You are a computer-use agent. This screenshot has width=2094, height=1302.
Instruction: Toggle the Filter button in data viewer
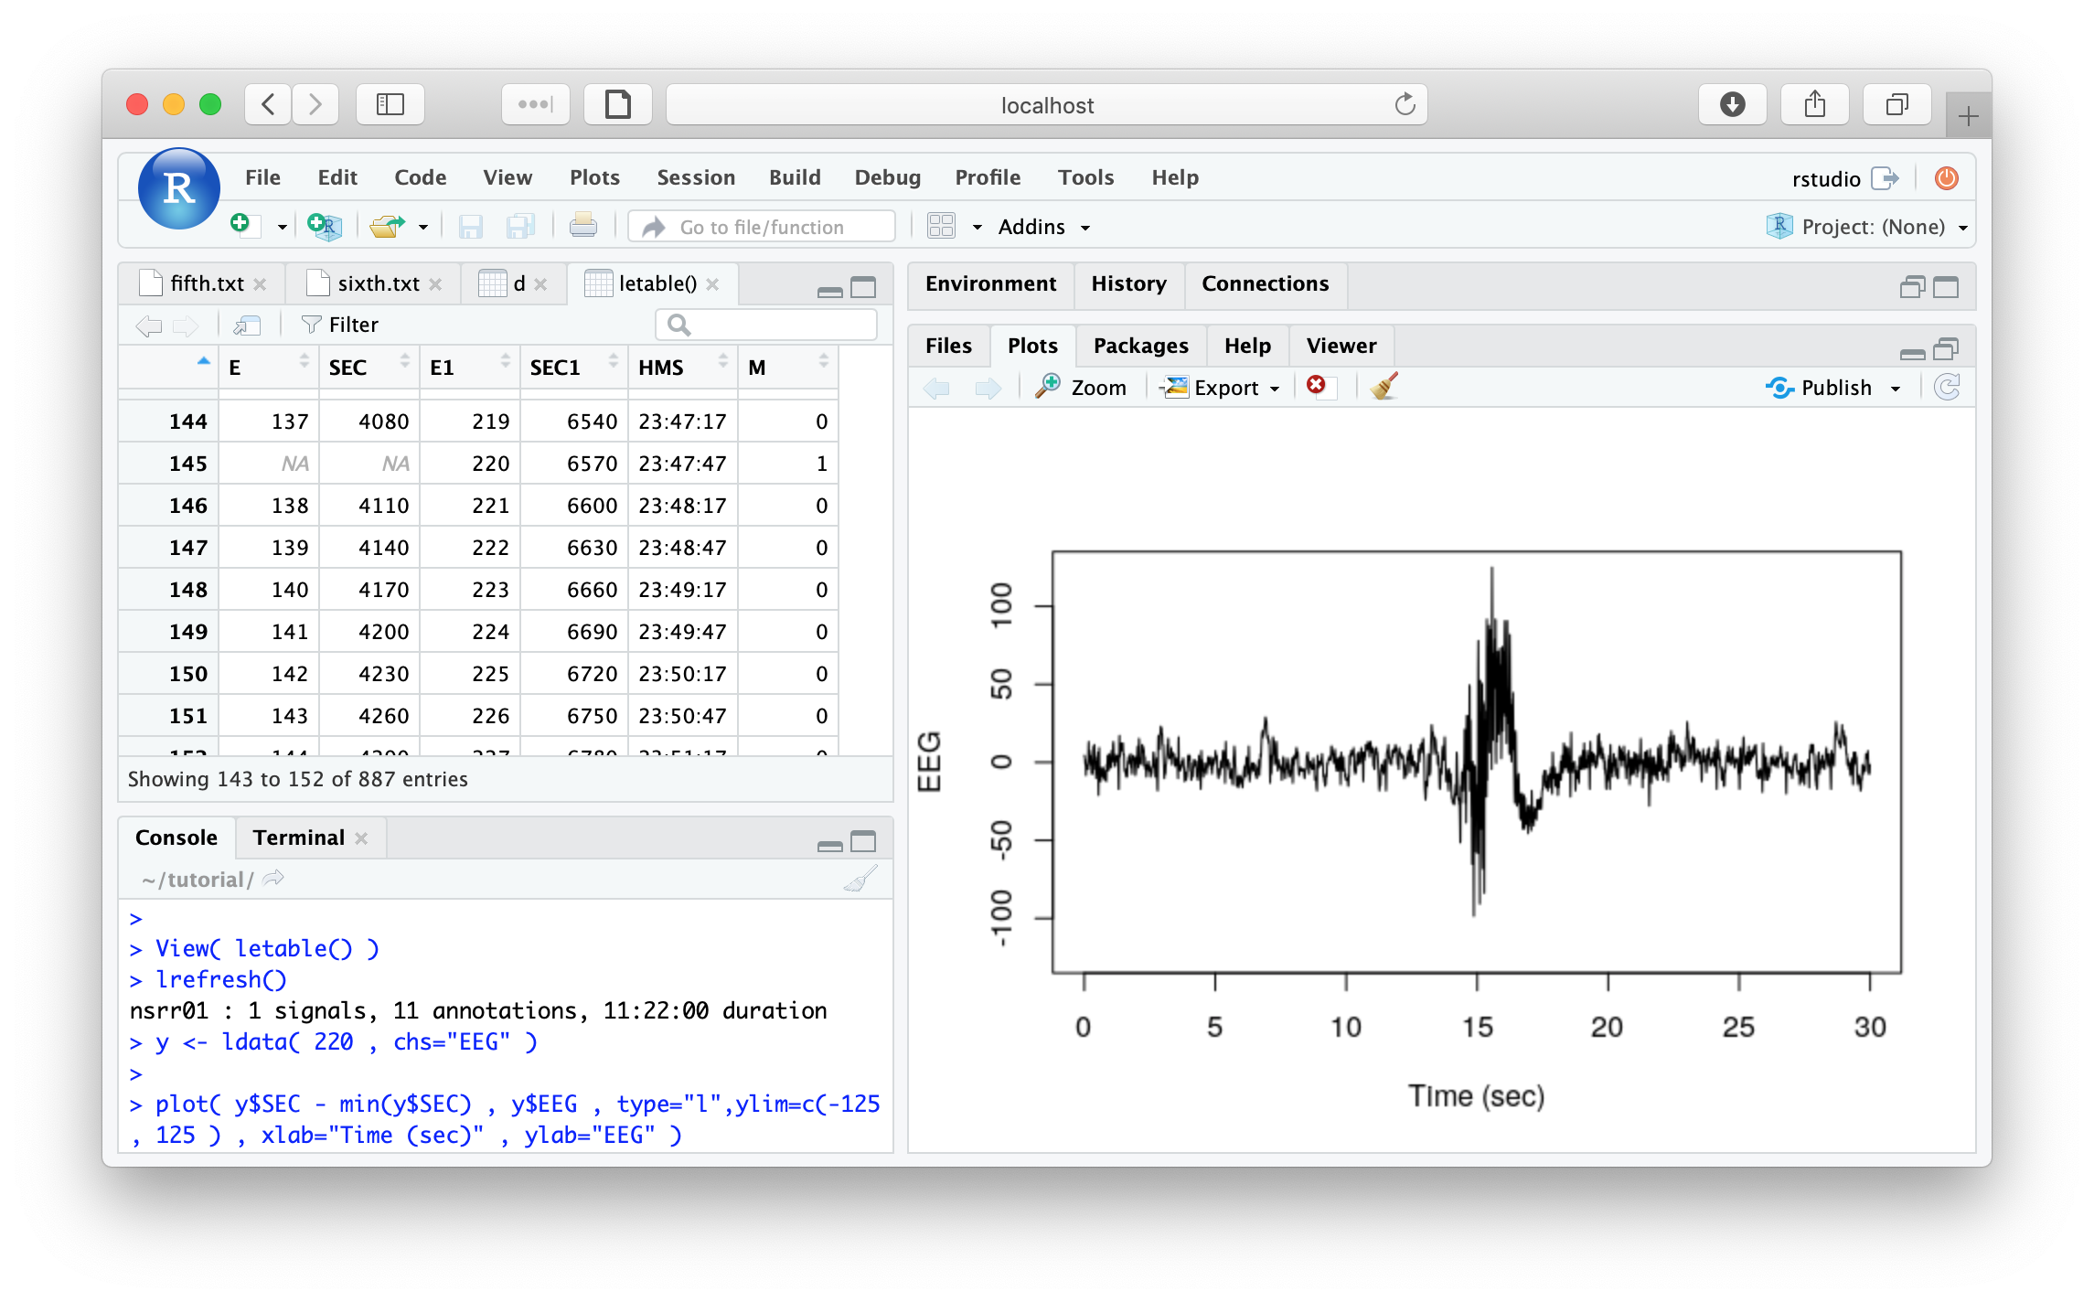click(x=340, y=325)
